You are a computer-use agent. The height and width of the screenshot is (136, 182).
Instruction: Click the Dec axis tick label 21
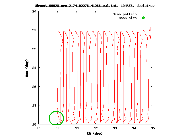[x=34, y=68]
